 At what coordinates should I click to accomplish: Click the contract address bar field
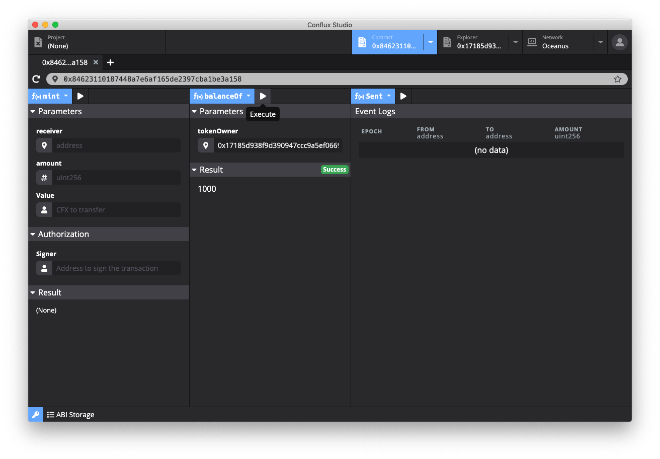337,79
